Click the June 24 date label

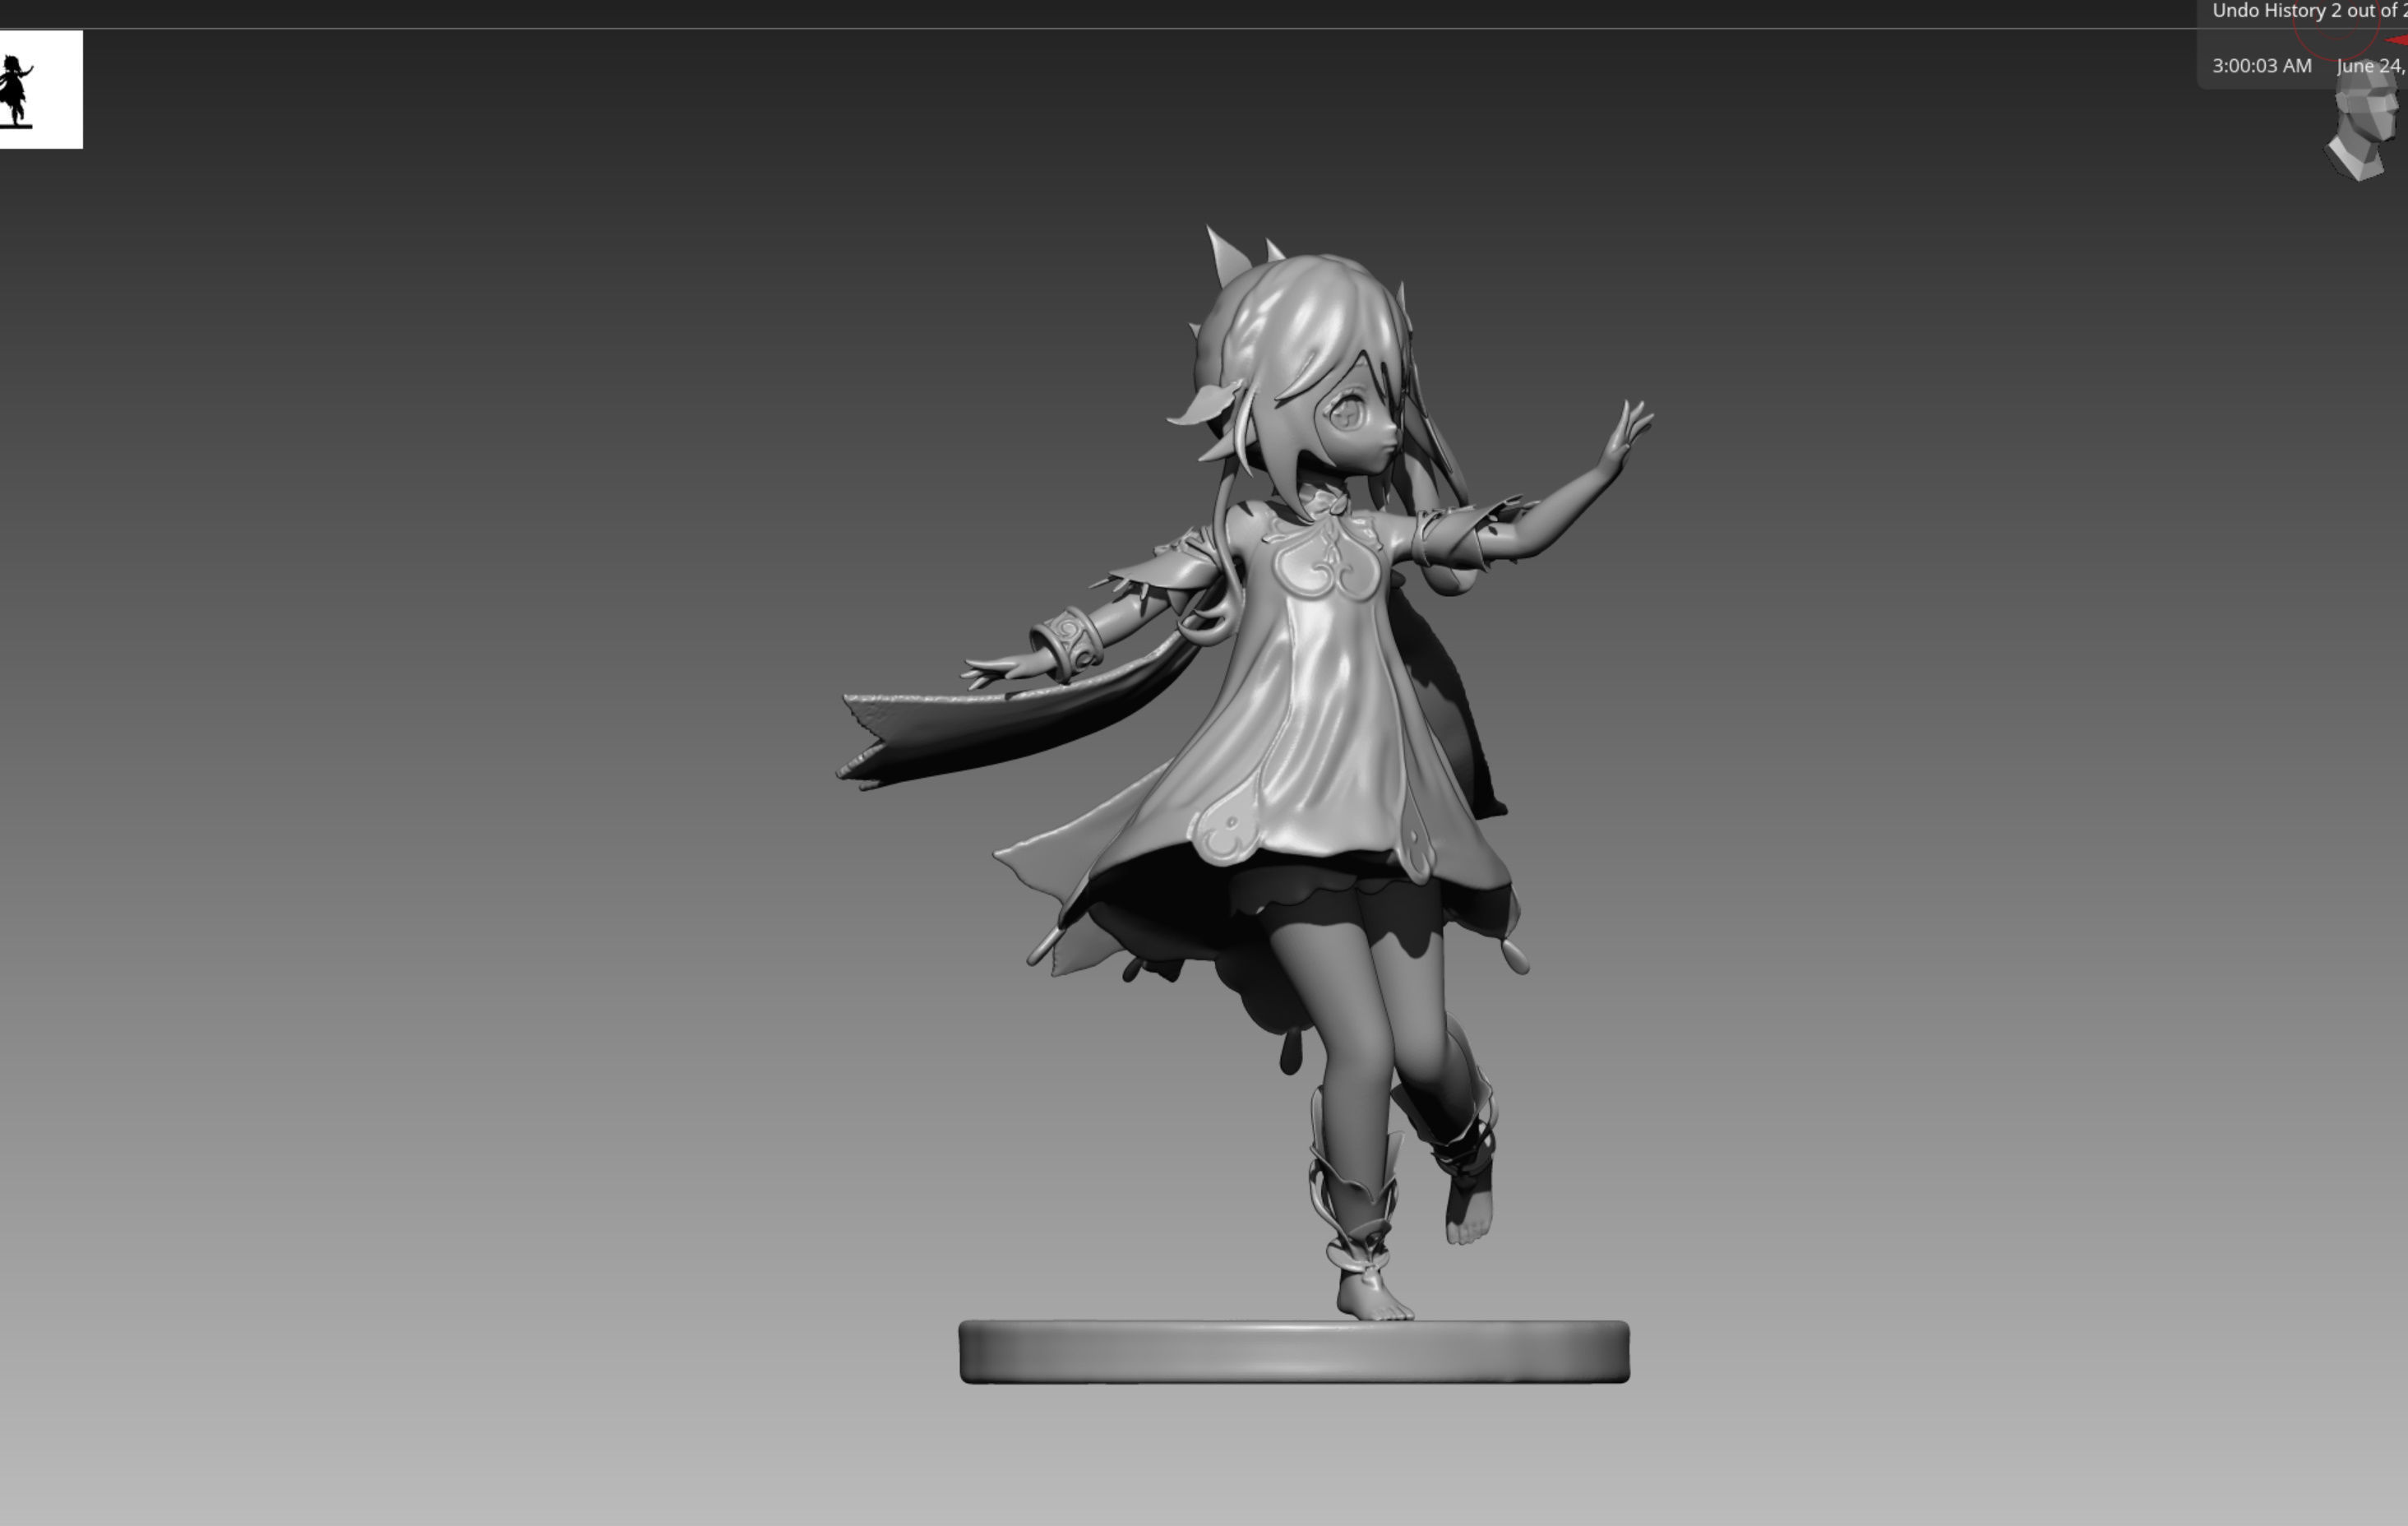(x=2372, y=66)
